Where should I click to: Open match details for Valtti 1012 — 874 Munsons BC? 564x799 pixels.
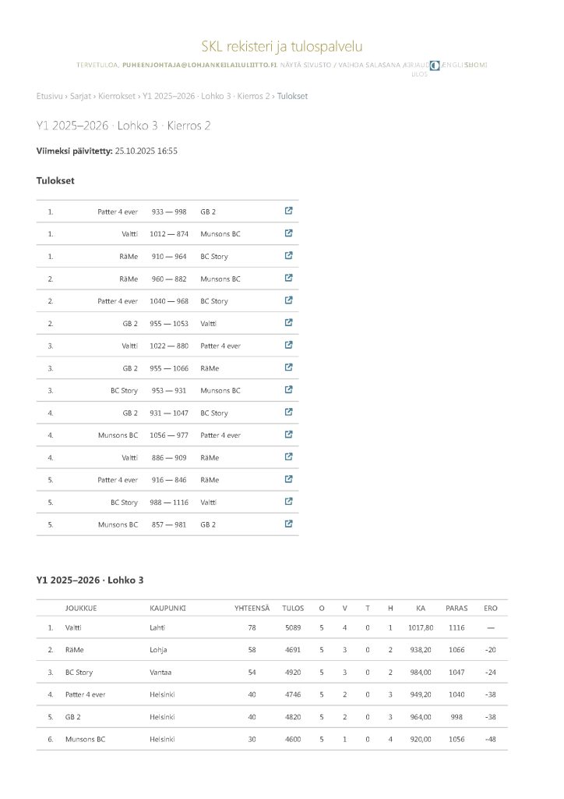pyautogui.click(x=289, y=233)
